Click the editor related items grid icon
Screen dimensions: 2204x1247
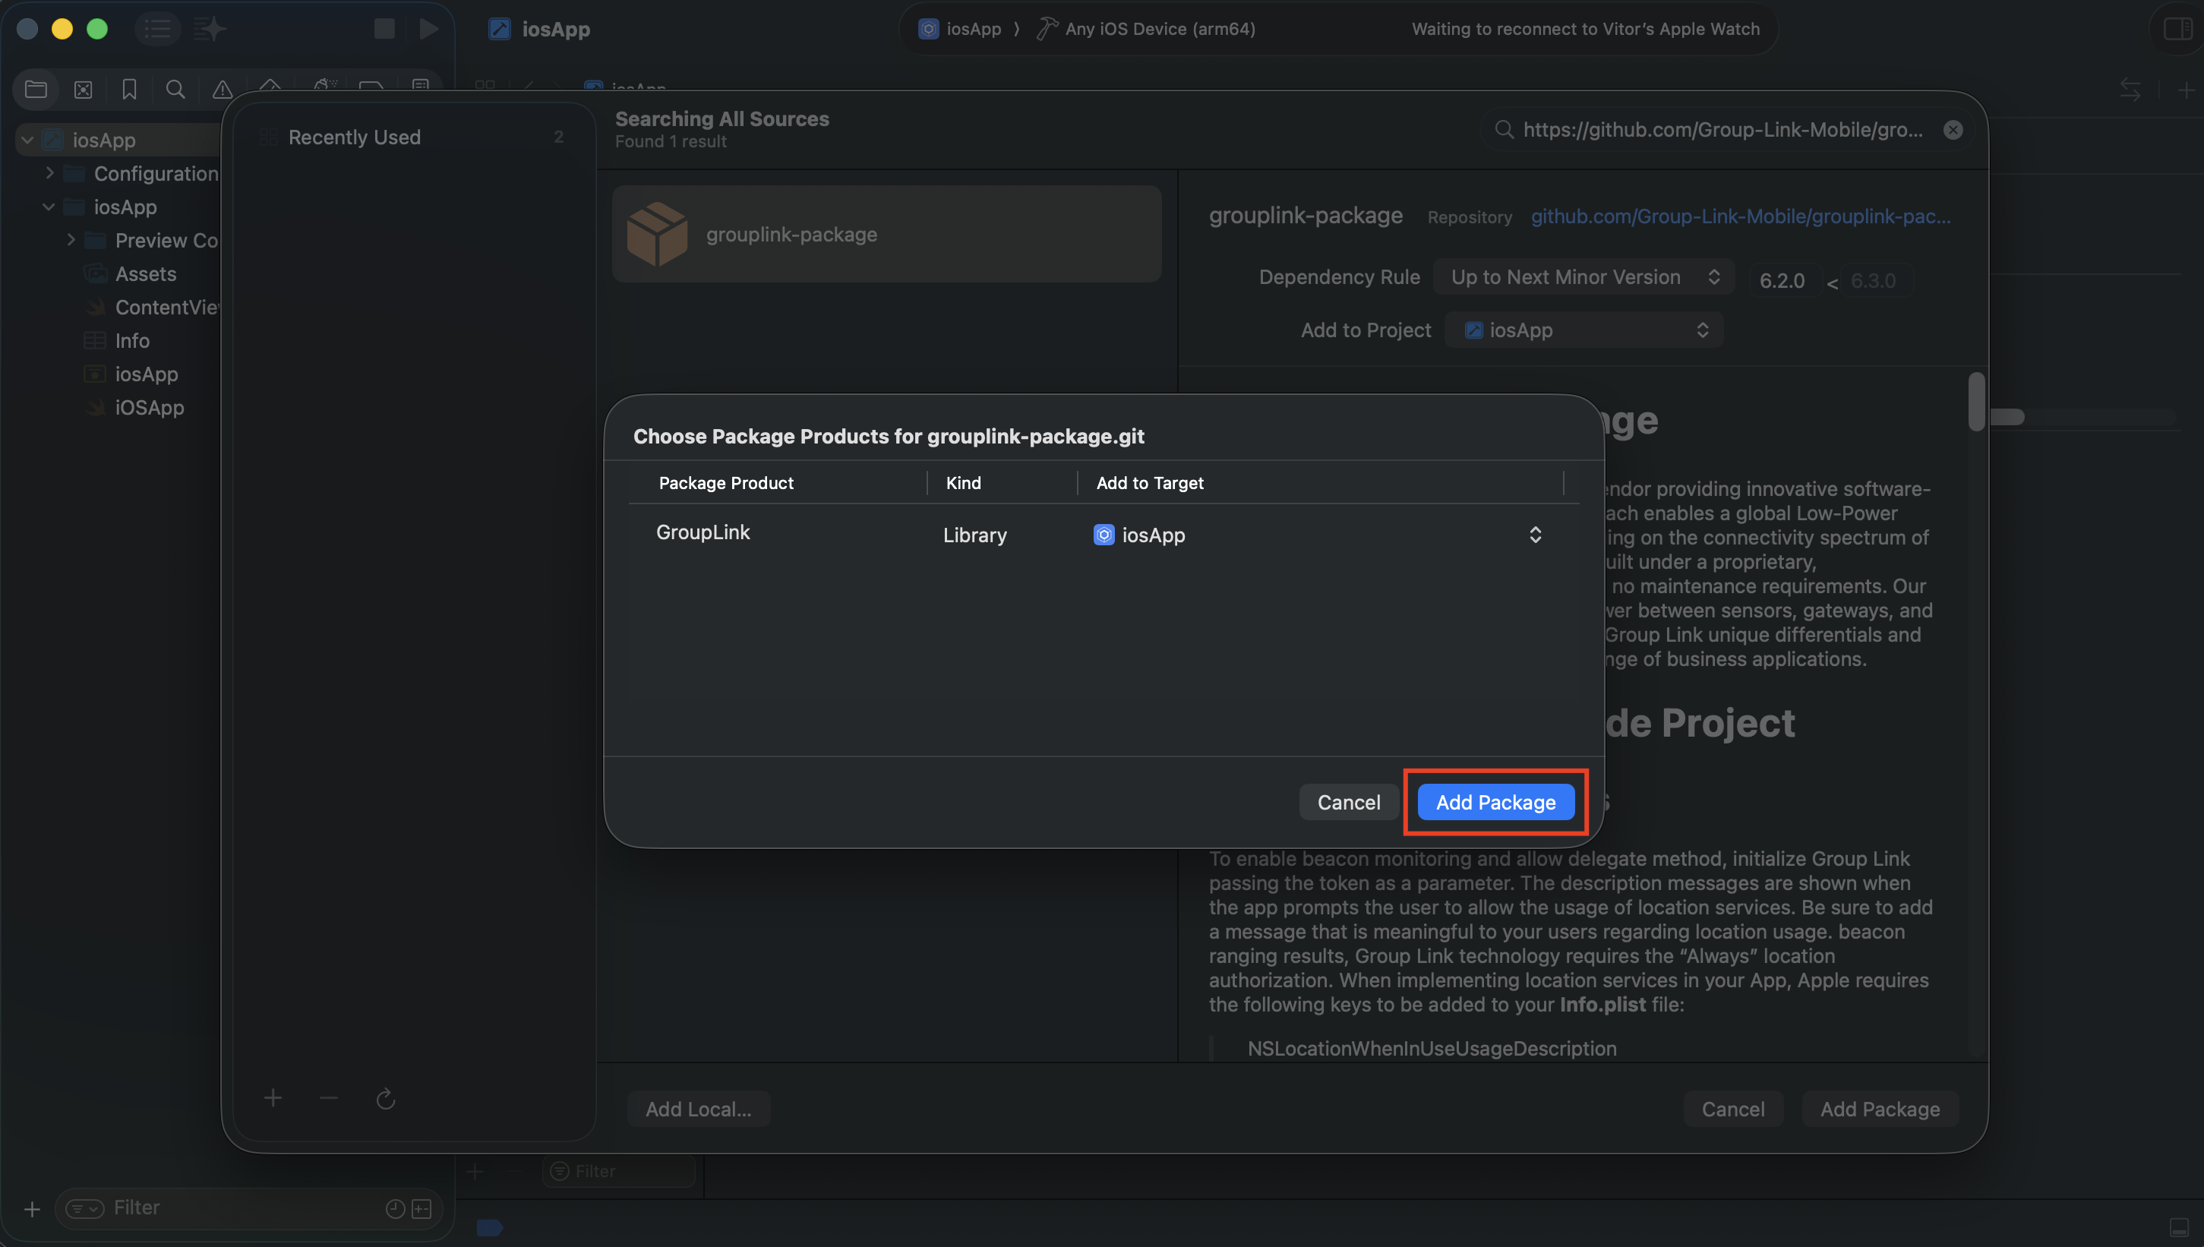coord(485,86)
